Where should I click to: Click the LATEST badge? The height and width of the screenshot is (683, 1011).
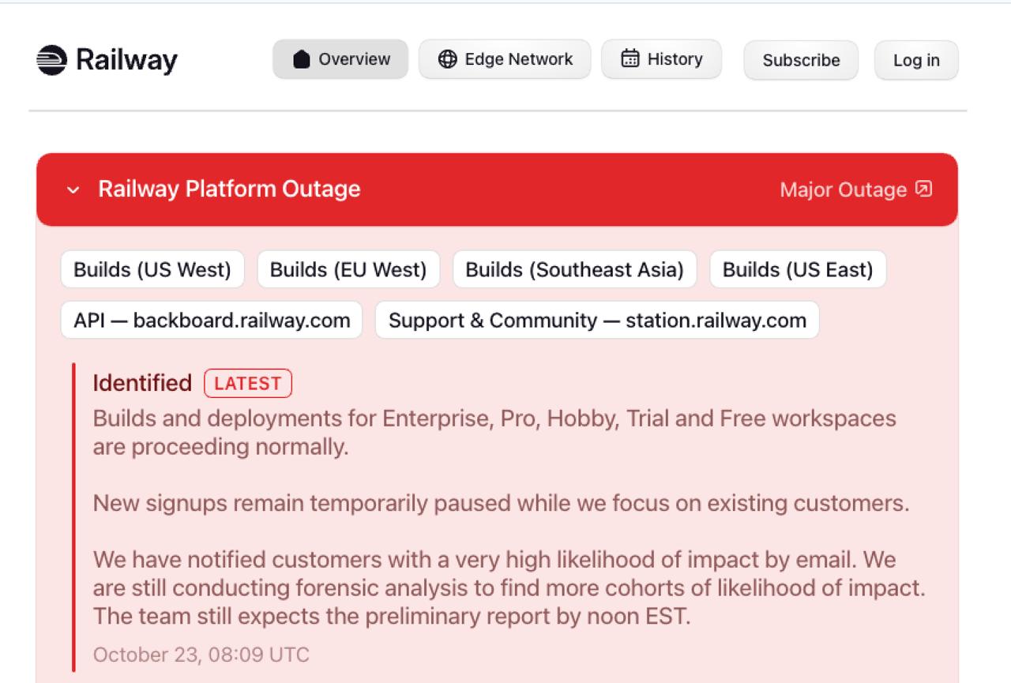tap(248, 383)
